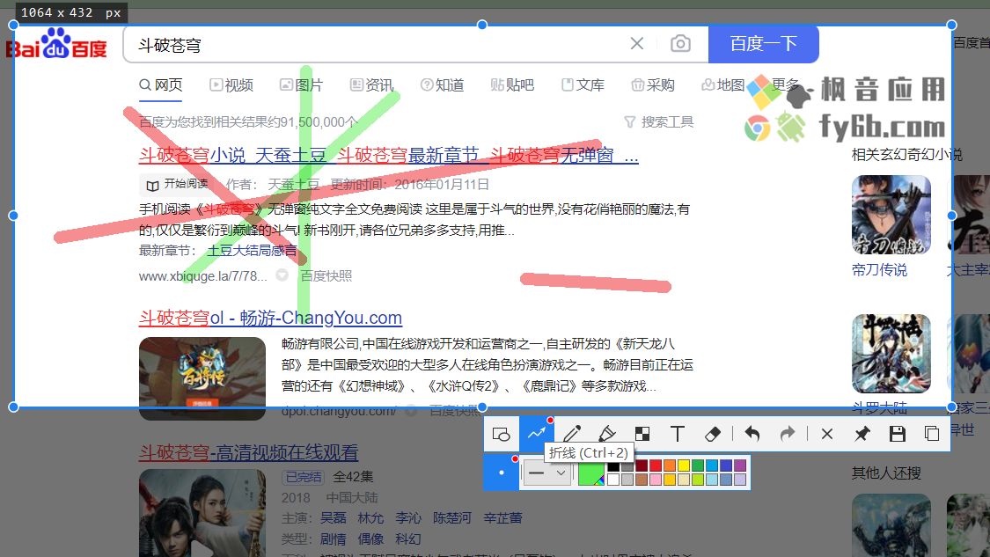990x557 pixels.
Task: Click the 斗破苍穹ol result thumbnail image
Action: click(202, 378)
